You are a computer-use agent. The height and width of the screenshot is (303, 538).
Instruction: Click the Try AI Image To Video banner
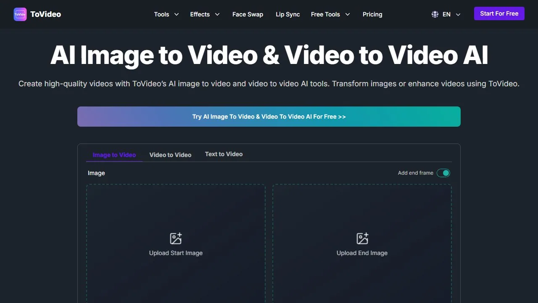[x=269, y=117]
